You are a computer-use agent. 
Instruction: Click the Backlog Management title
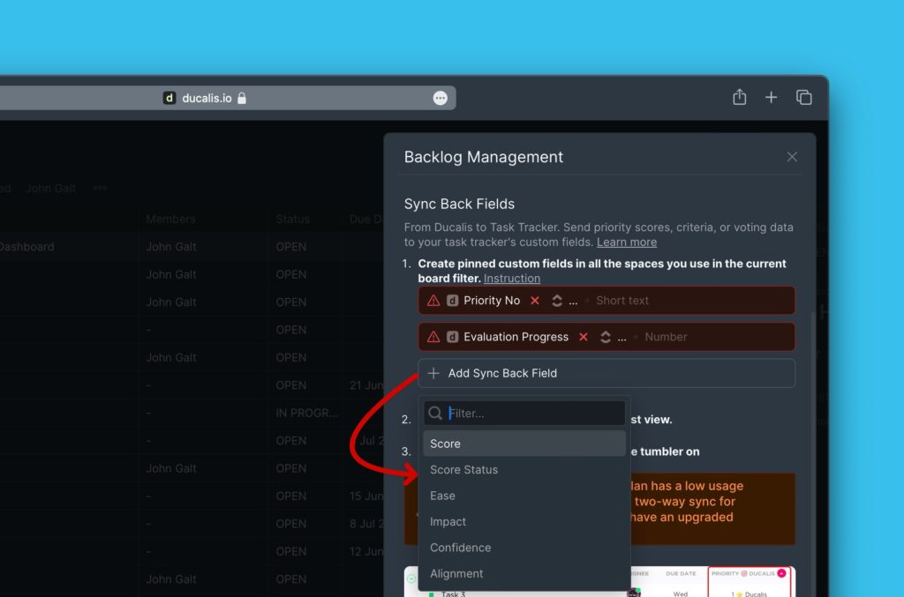tap(484, 157)
